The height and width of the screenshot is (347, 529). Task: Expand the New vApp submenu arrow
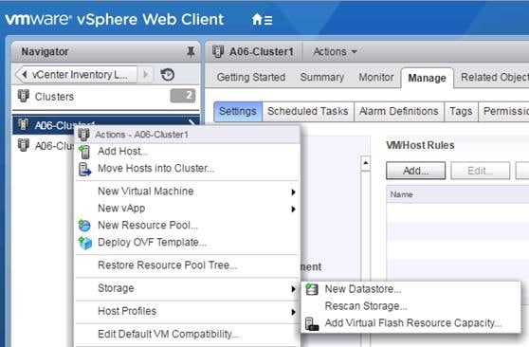(x=293, y=210)
